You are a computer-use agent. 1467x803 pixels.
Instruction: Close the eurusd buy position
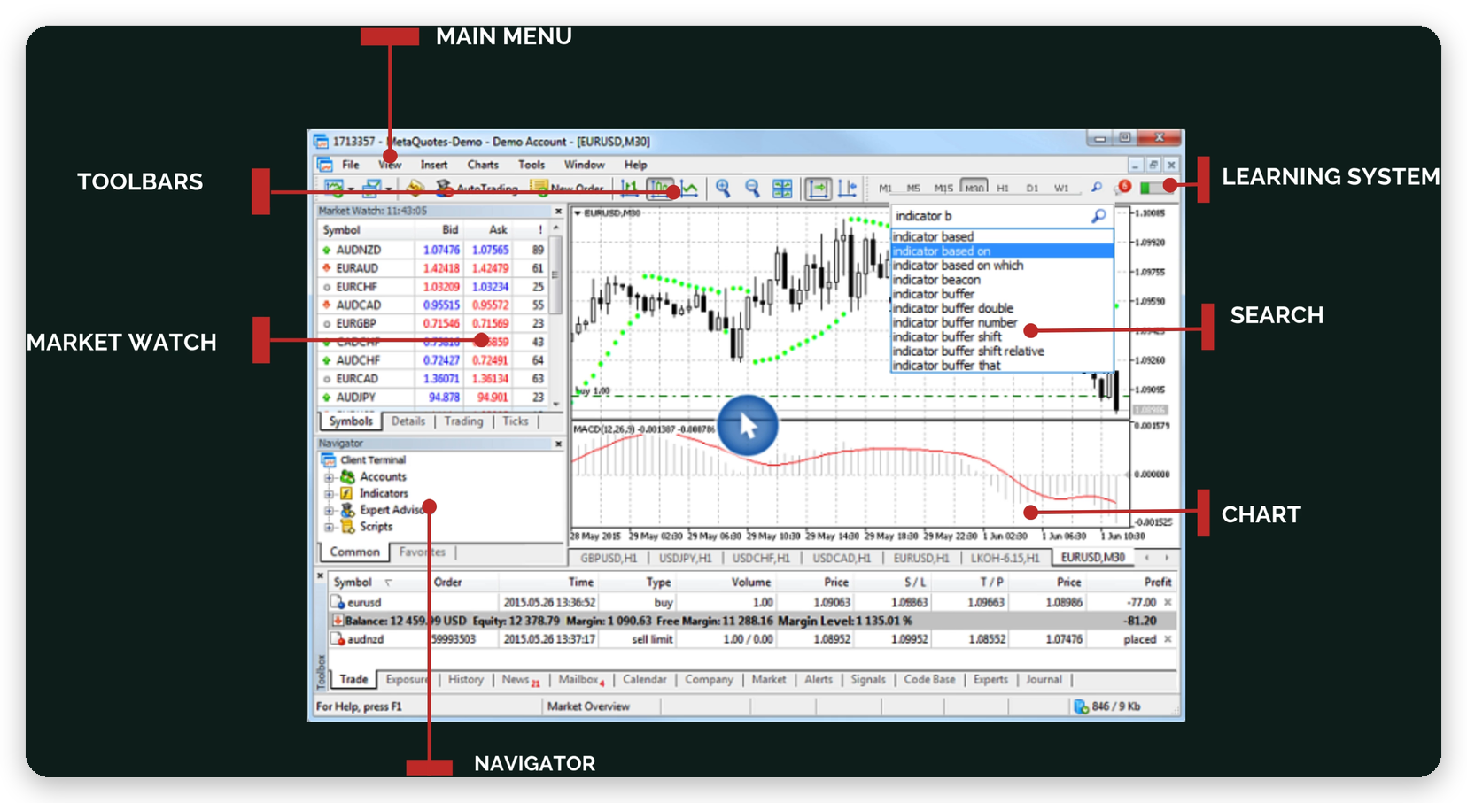pyautogui.click(x=1168, y=603)
